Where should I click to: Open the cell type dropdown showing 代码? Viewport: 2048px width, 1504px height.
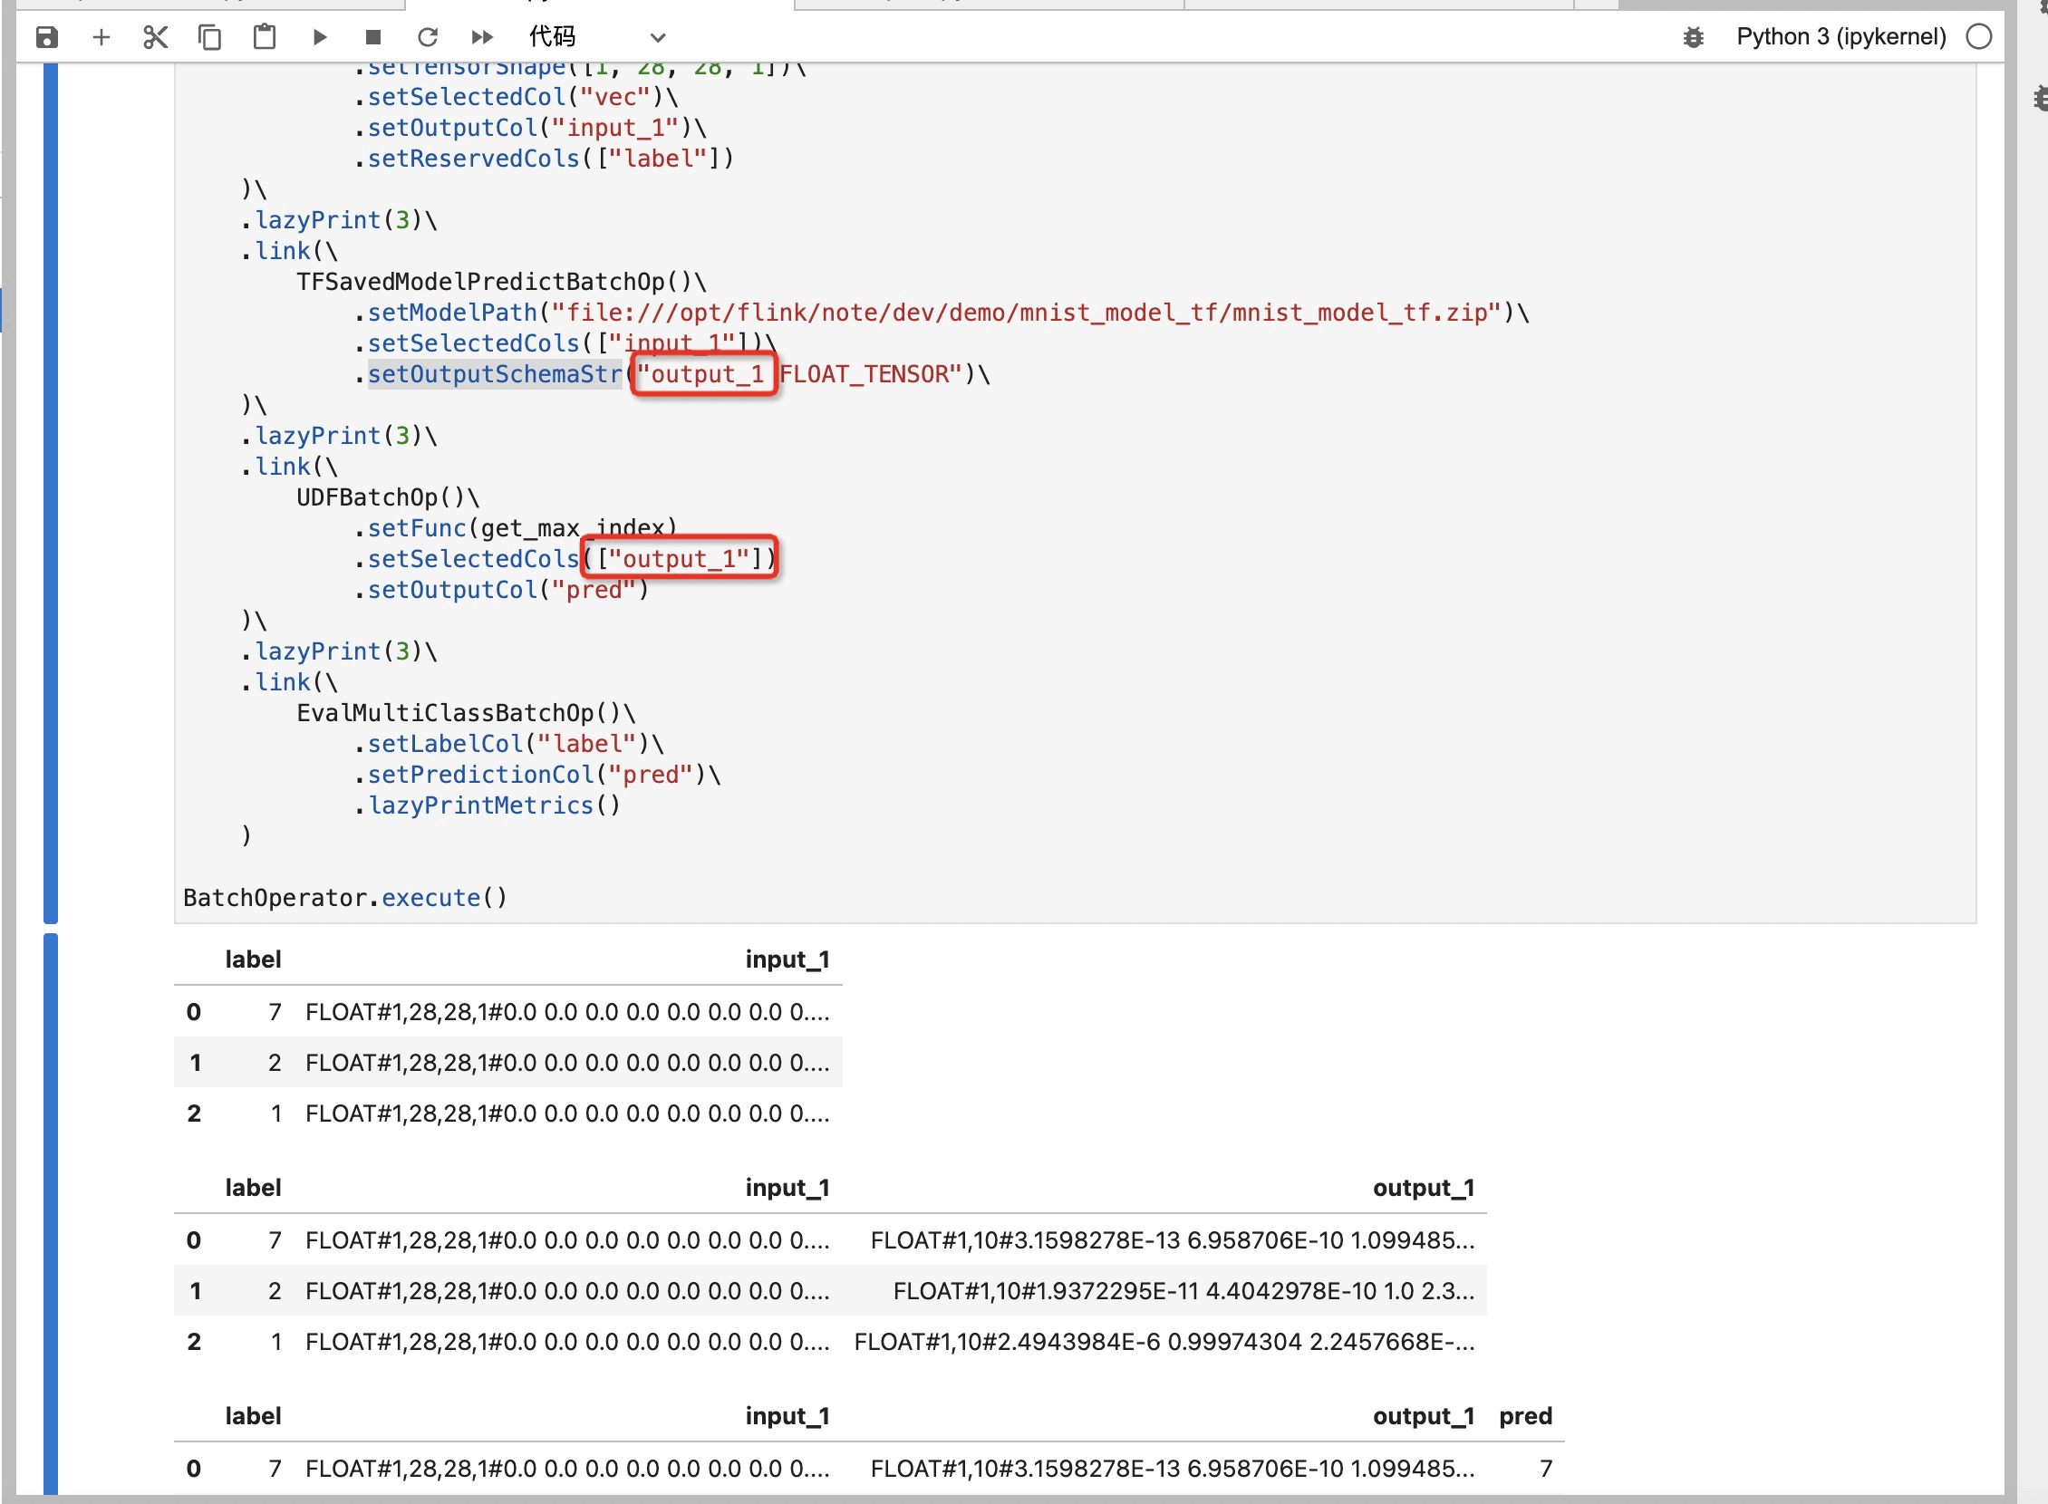[597, 37]
